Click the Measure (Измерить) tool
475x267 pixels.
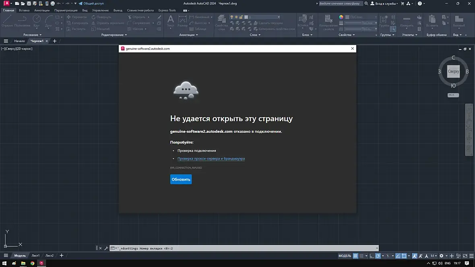[x=407, y=21]
